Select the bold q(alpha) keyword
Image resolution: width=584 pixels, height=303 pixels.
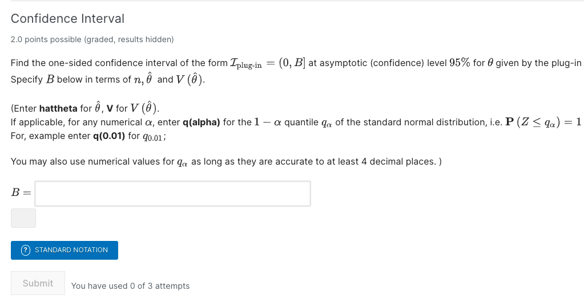pos(201,122)
